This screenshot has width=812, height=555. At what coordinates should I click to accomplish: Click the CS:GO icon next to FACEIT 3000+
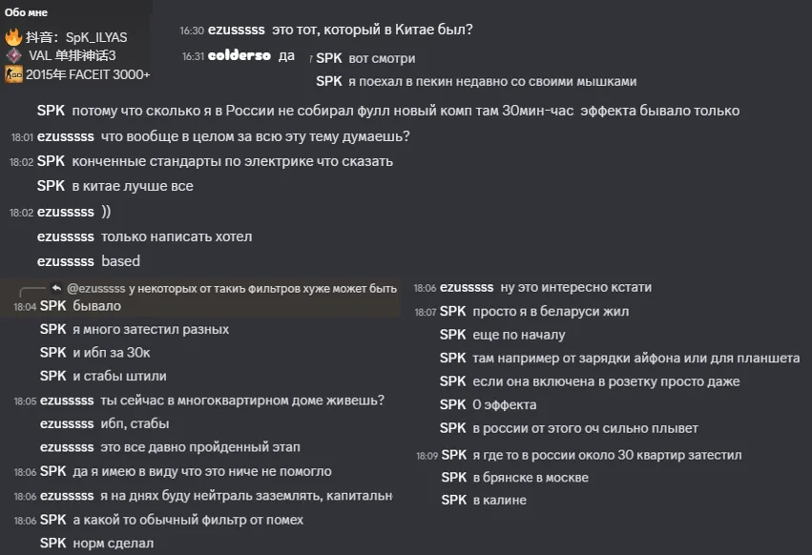pos(13,74)
